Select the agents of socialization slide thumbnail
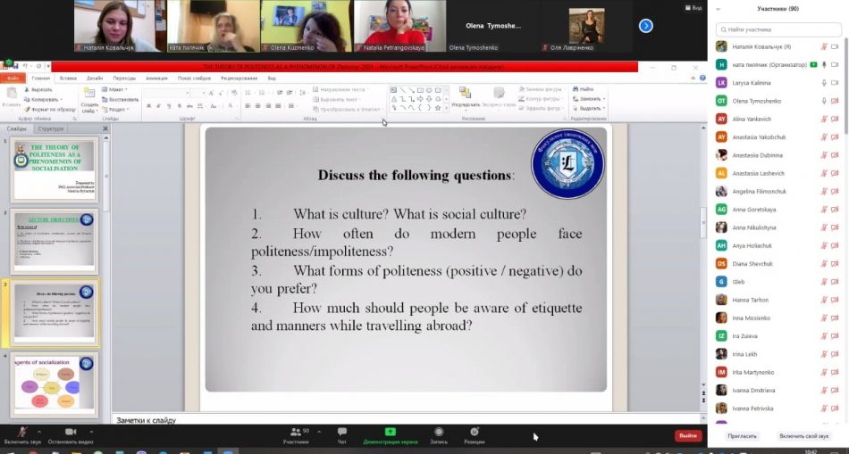 pyautogui.click(x=55, y=382)
